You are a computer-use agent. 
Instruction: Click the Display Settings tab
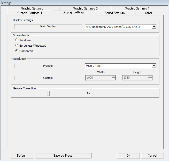click(73, 12)
